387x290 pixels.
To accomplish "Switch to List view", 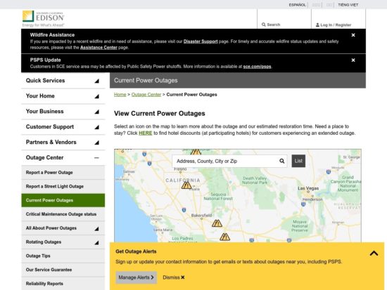I will pyautogui.click(x=298, y=161).
